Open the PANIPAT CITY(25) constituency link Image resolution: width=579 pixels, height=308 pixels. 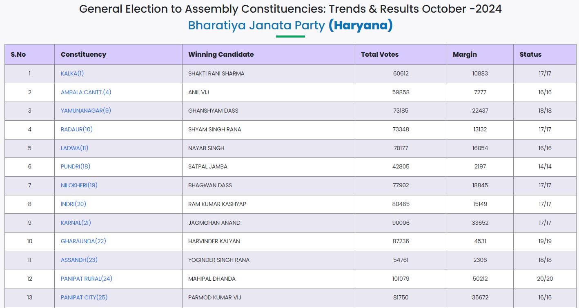pos(84,297)
